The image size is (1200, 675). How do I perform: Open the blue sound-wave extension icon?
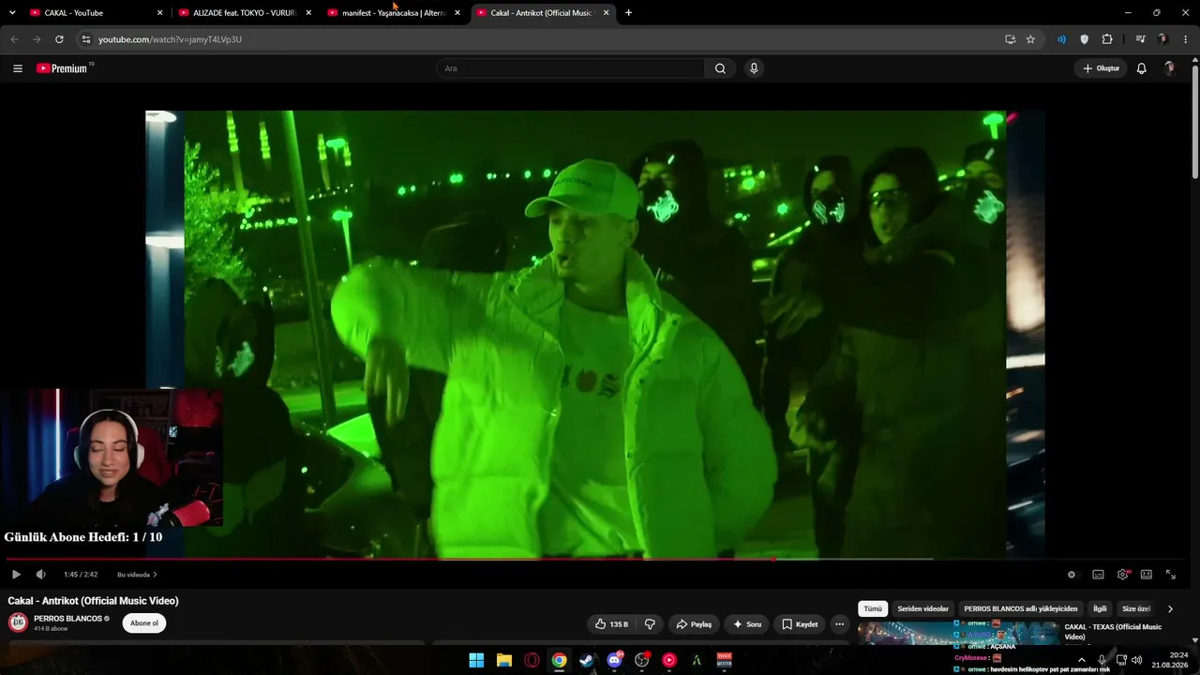(1061, 39)
